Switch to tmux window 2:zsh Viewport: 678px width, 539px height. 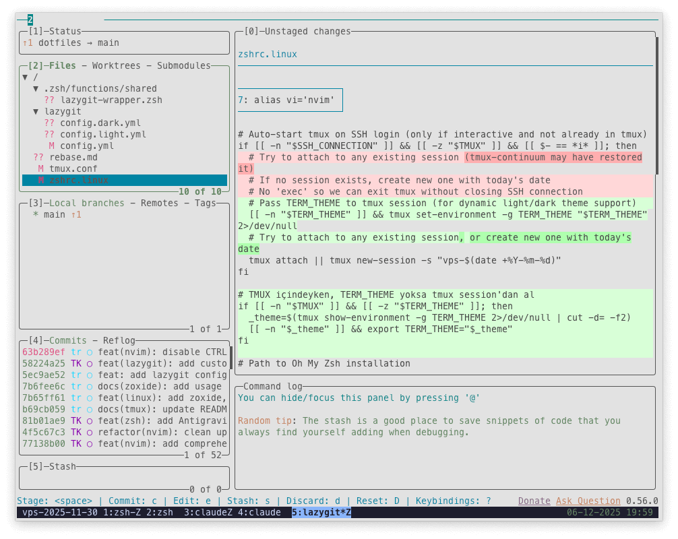160,513
